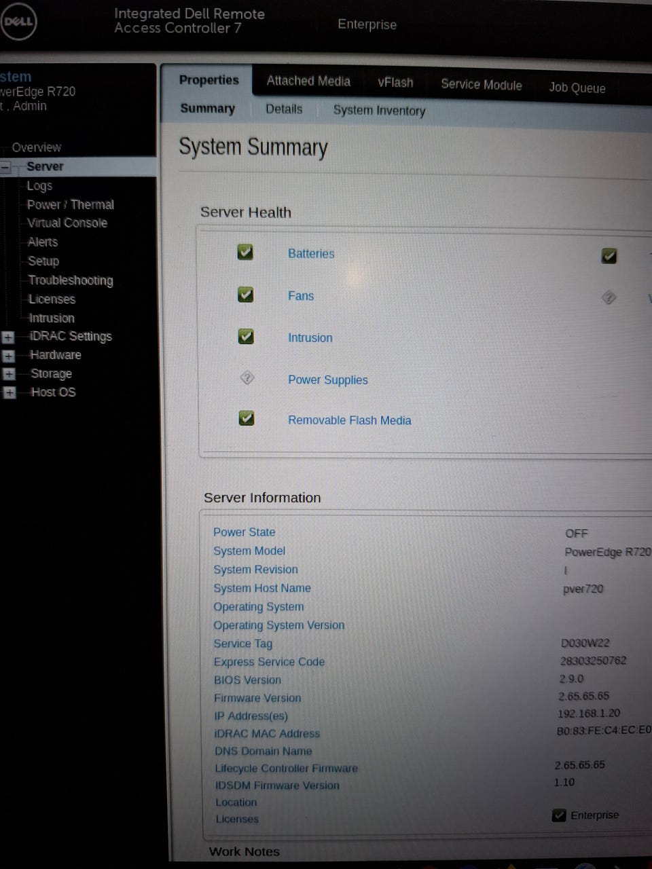Click the System Model label
This screenshot has width=652, height=869.
(x=249, y=551)
